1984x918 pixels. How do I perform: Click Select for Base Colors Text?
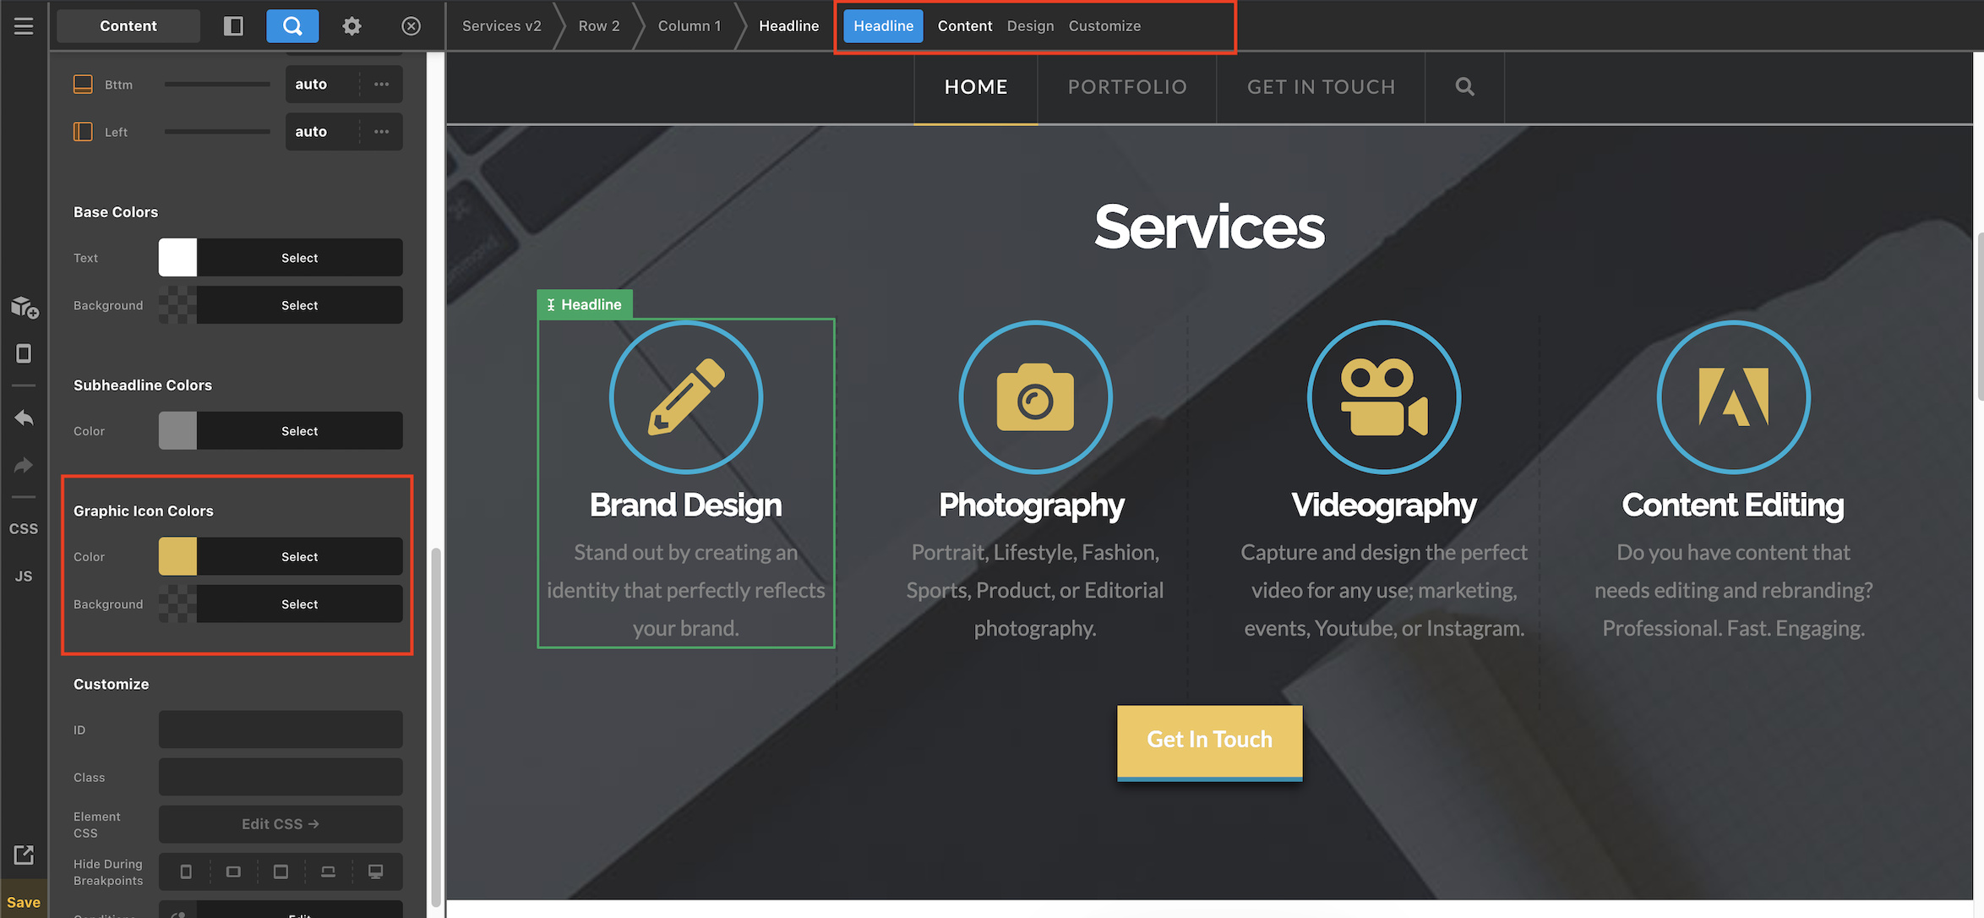click(300, 258)
